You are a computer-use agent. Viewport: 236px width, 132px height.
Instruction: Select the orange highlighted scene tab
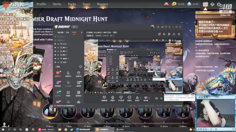tap(74, 32)
